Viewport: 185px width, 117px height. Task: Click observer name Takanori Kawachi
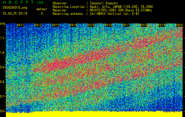tap(104, 3)
